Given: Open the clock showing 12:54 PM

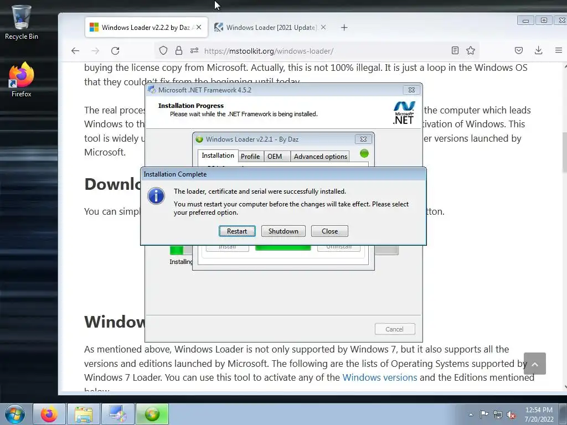Looking at the screenshot, I should (539, 414).
